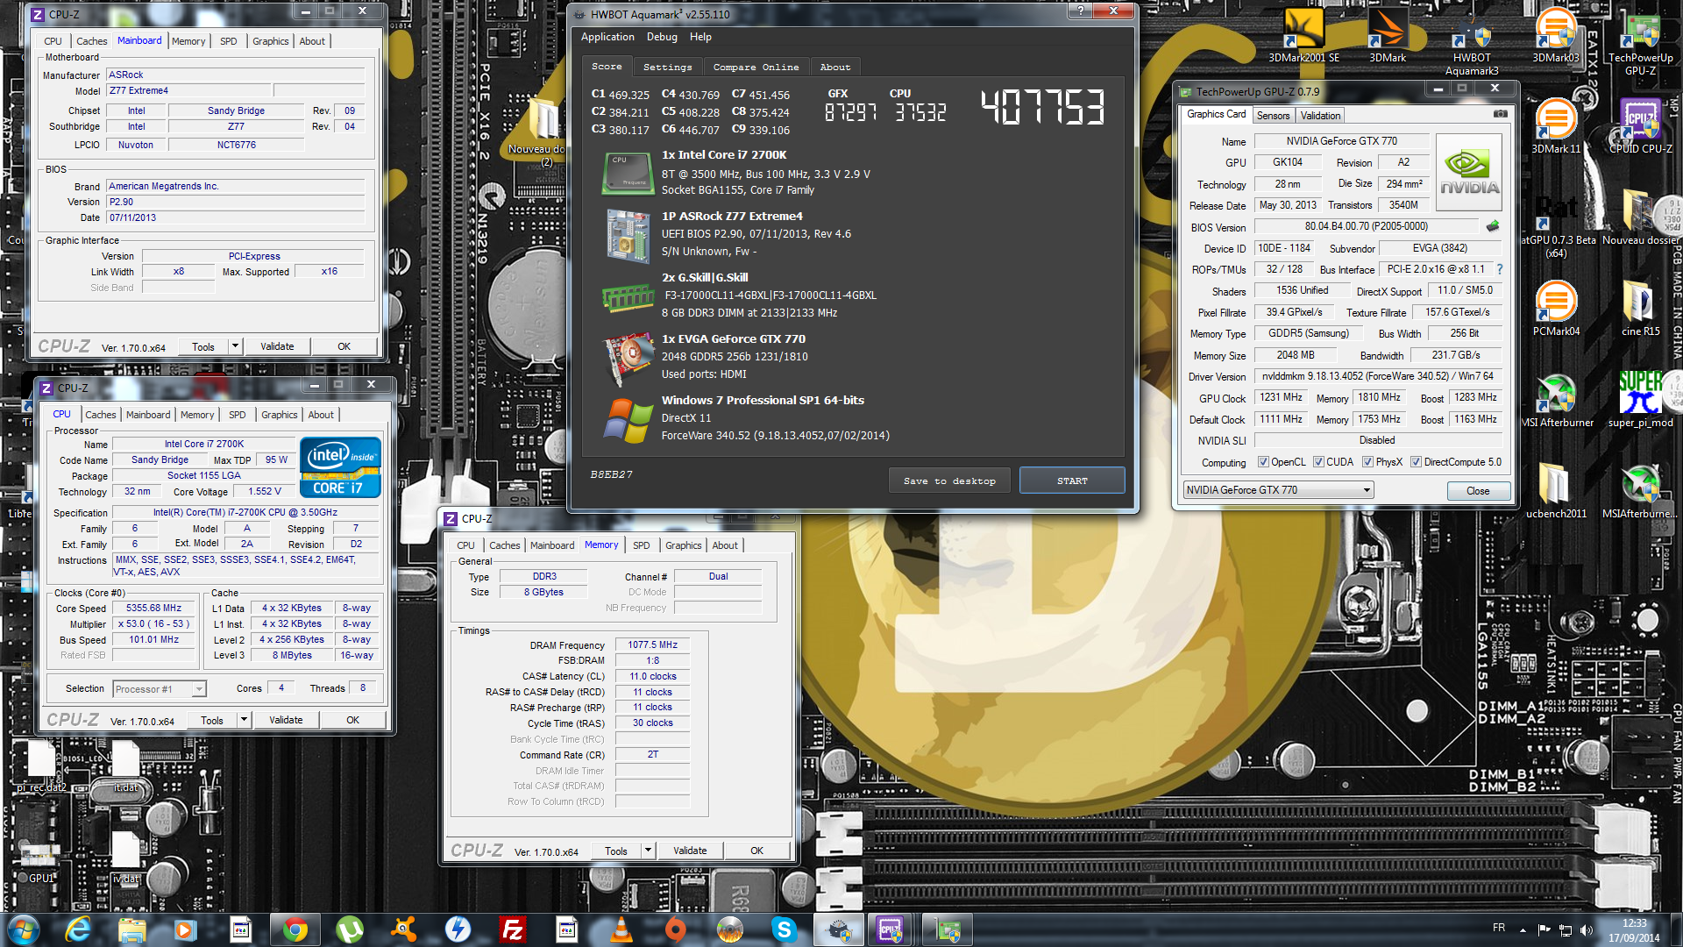Open GPU selector dropdown in GPU-Z
Viewport: 1683px width, 947px height.
(x=1277, y=490)
